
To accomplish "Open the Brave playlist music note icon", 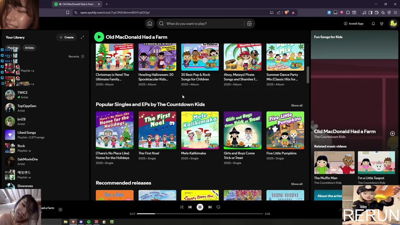I will 364,12.
